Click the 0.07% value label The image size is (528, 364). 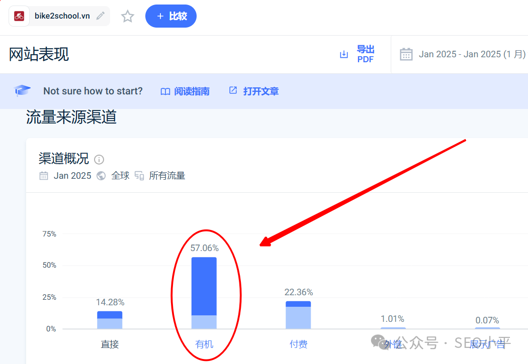[x=487, y=320]
